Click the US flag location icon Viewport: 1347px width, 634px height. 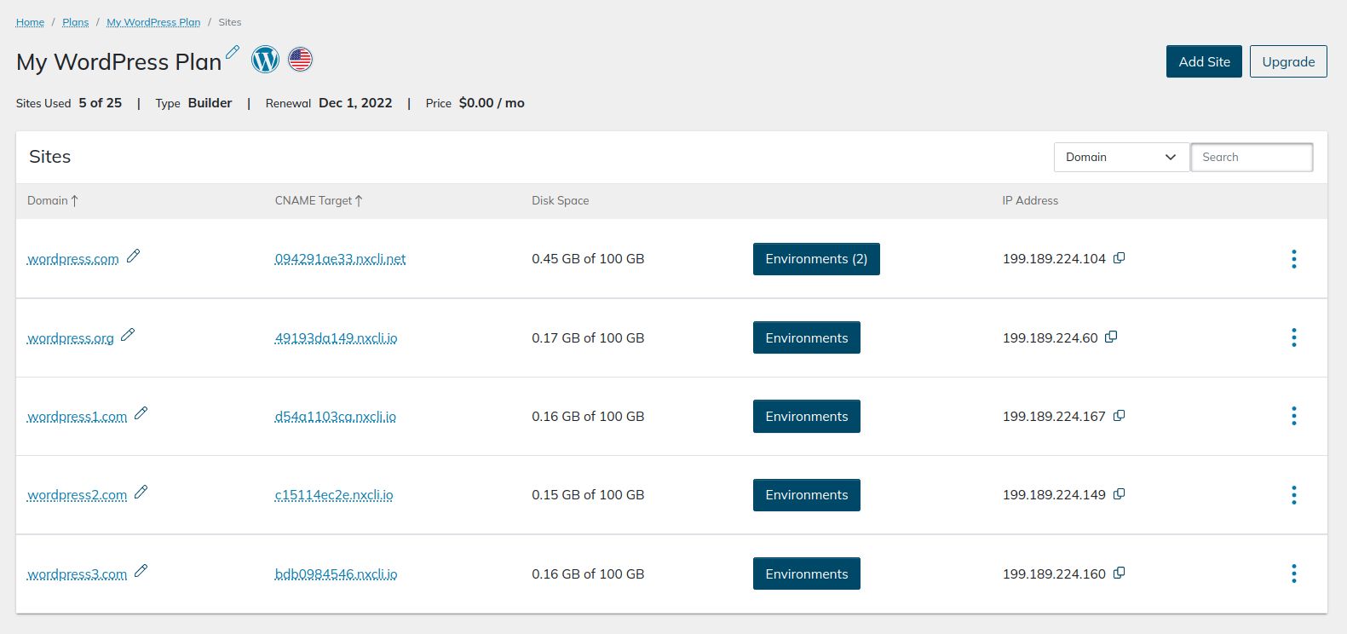[300, 60]
